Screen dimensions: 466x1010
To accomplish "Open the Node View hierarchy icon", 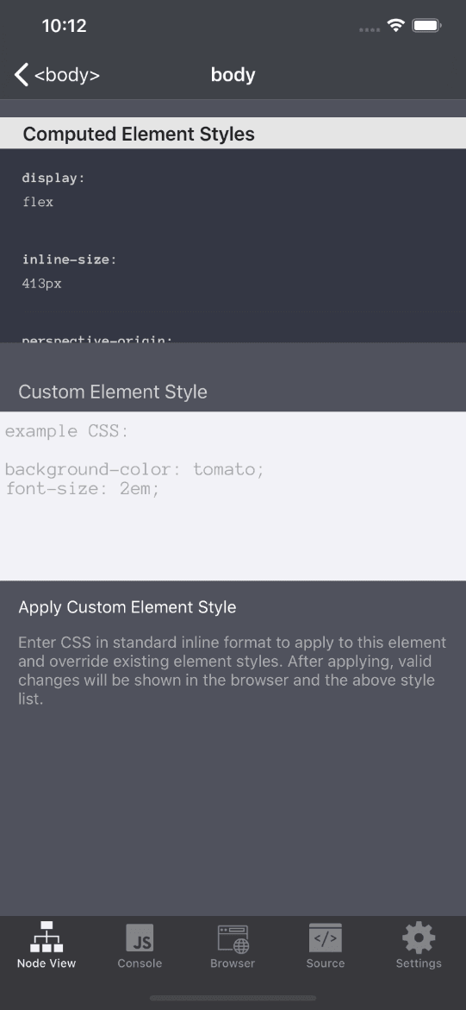I will pos(47,938).
